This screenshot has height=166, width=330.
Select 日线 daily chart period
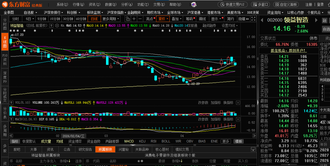[x=94, y=19]
